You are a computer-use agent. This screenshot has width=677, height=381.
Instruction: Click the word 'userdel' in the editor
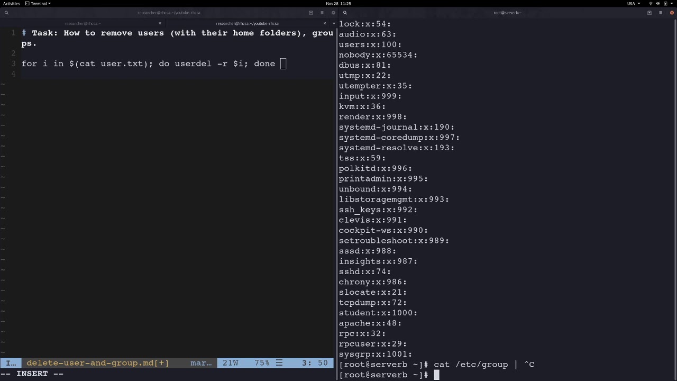pyautogui.click(x=193, y=63)
